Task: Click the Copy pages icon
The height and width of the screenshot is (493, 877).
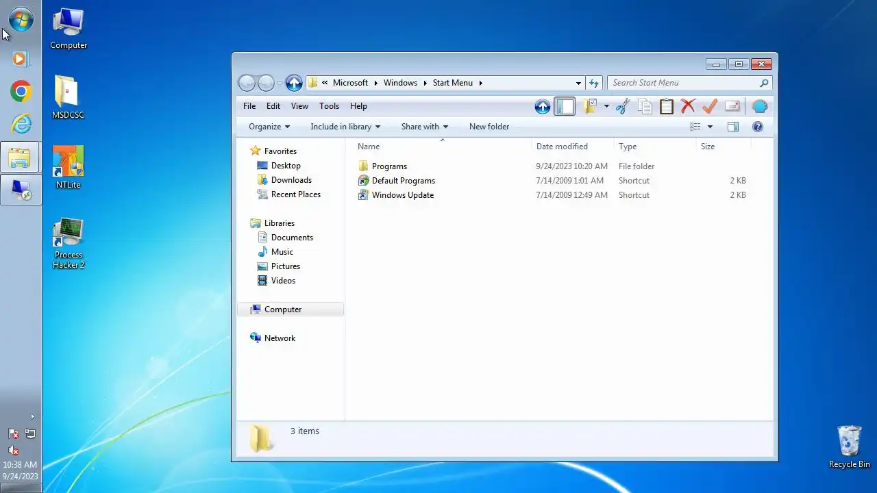Action: pyautogui.click(x=645, y=106)
